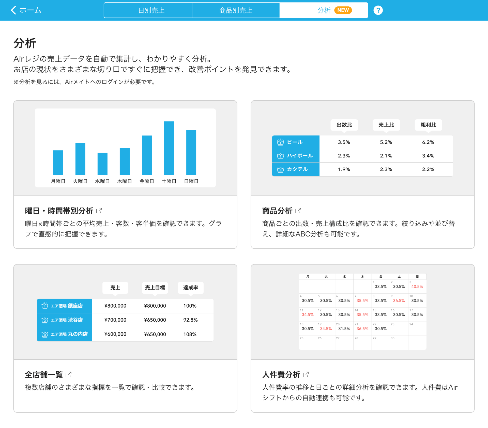Click the 売上比 column header
Screen dimensions: 488x428
point(386,125)
